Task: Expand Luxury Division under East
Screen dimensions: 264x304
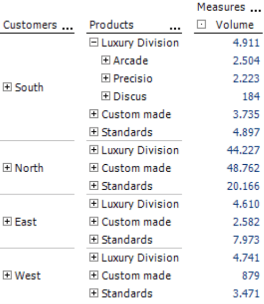Action: click(x=93, y=204)
